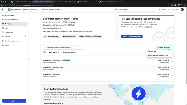Click the Integrations plug icon
This screenshot has height=105, width=187.
click(3, 32)
